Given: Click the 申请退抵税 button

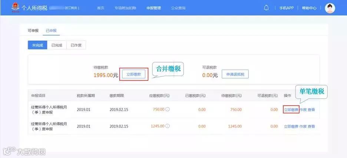Looking at the screenshot, I should coord(235,74).
